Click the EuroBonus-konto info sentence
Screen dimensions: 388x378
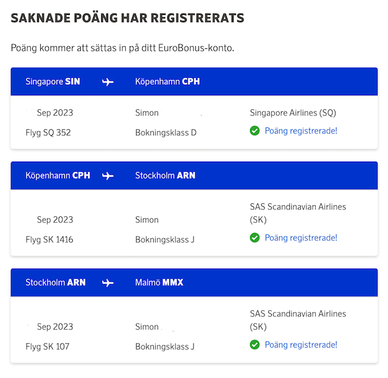coord(122,48)
